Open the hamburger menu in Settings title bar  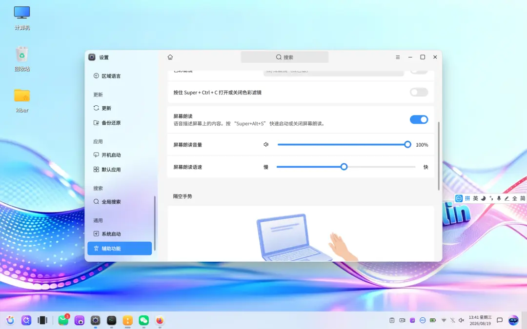(398, 57)
